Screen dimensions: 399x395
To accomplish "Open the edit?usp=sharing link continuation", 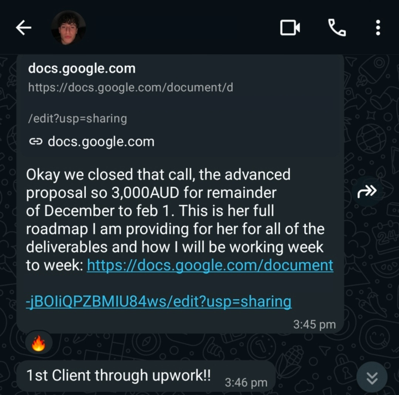I will pos(159,301).
